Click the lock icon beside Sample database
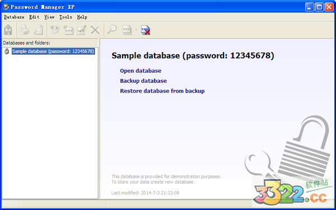The image size is (336, 210). (7, 51)
